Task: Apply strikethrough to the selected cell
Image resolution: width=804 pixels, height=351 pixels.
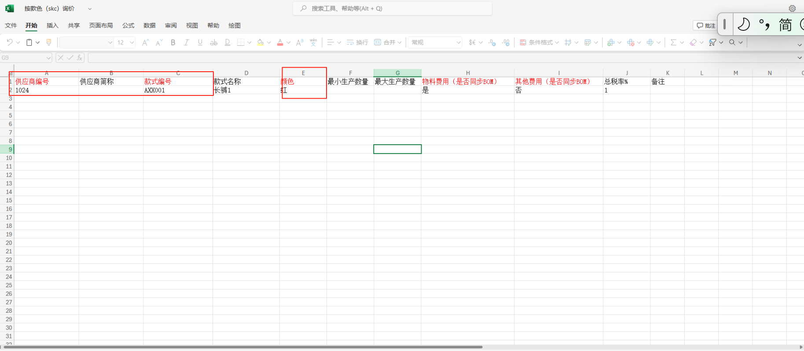Action: (213, 42)
